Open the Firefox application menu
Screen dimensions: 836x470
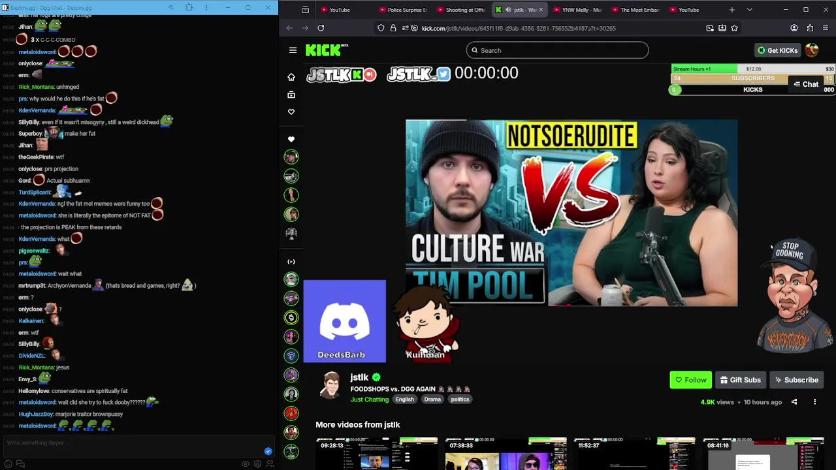[826, 28]
